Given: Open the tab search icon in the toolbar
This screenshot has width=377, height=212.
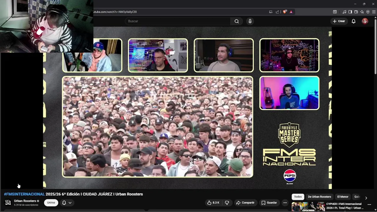Looking at the screenshot, I should pos(335,12).
